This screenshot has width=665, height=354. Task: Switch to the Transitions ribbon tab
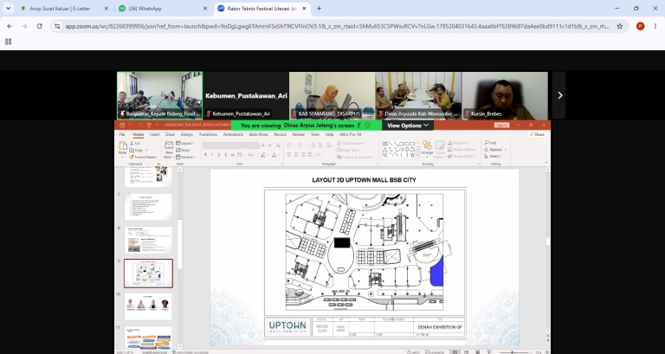pos(208,134)
